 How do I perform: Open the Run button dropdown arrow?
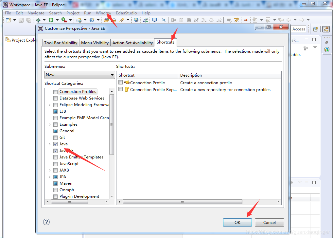click(x=57, y=20)
